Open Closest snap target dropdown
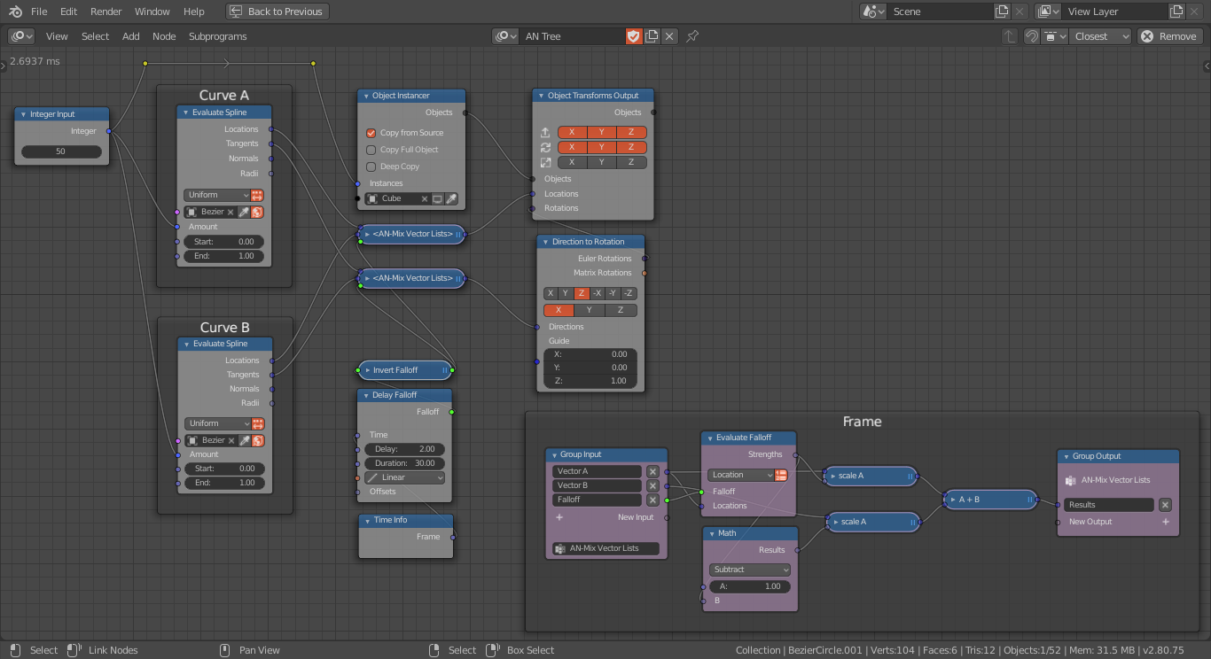Image resolution: width=1211 pixels, height=659 pixels. (x=1100, y=36)
